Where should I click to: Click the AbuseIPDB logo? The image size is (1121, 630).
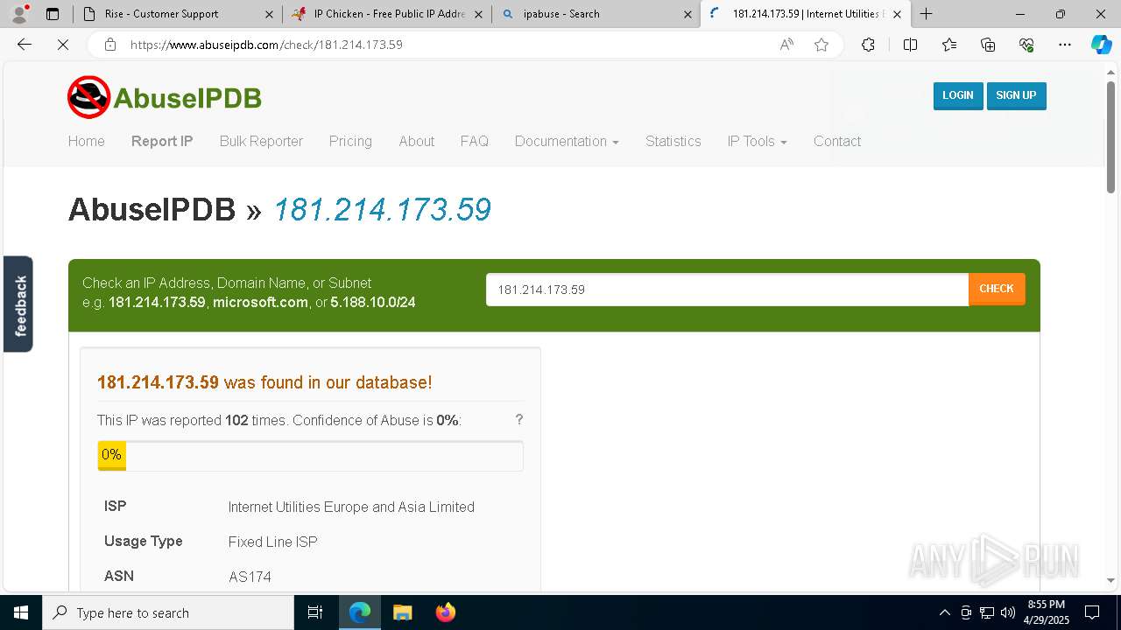(165, 97)
